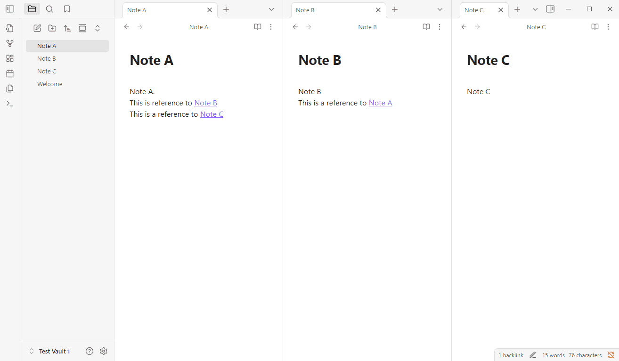Create new folder in file explorer
This screenshot has height=361, width=619.
click(x=52, y=28)
